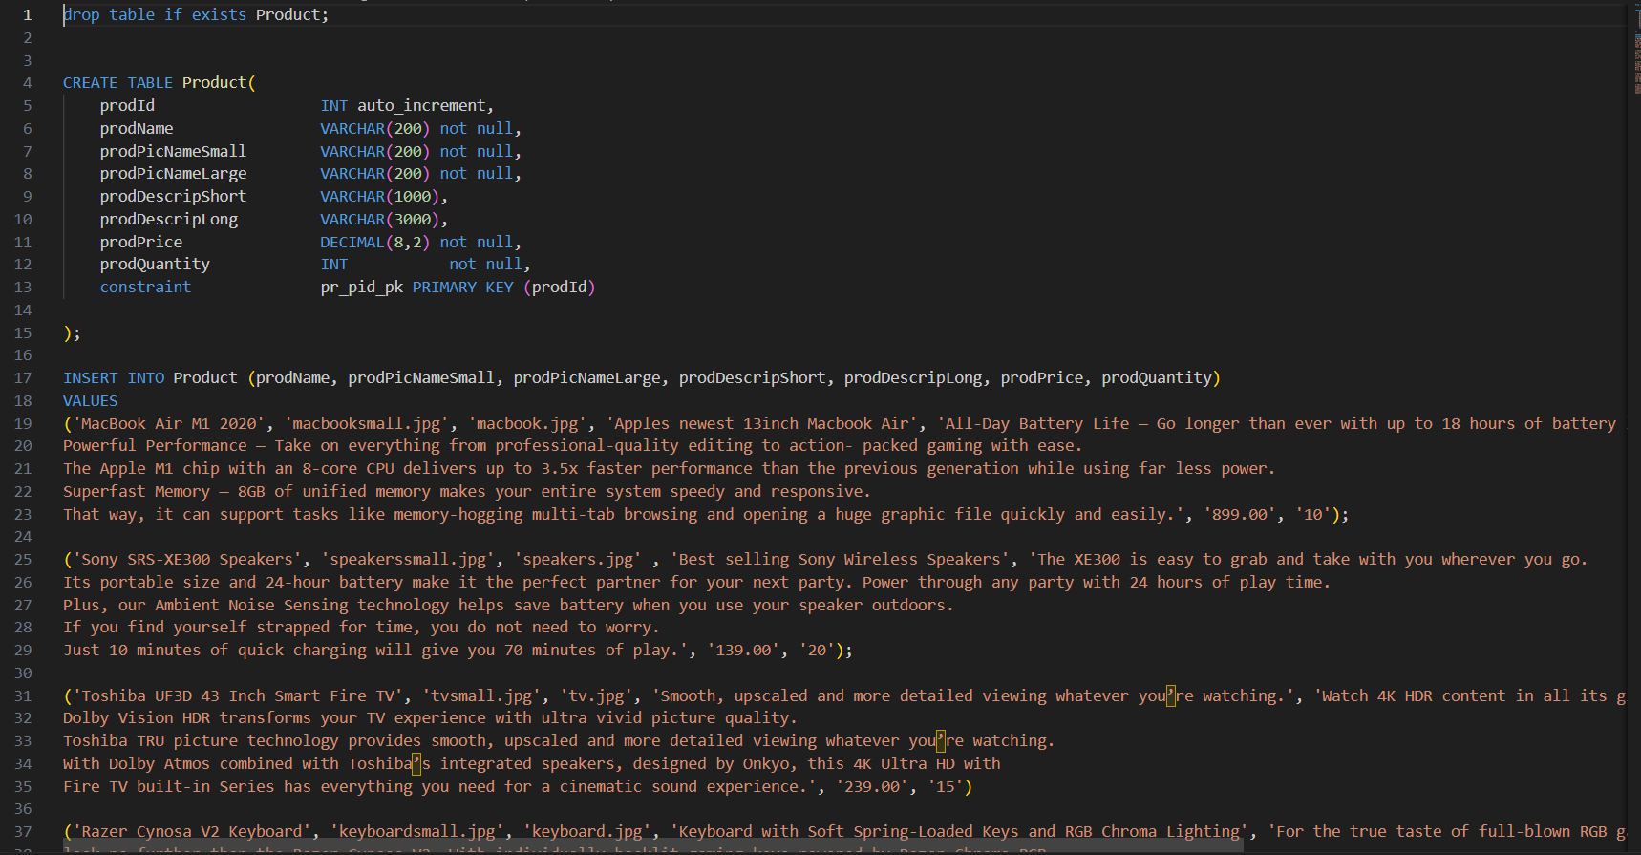Image resolution: width=1641 pixels, height=855 pixels.
Task: Click 'prodPrice' on line 11
Action: pos(141,243)
